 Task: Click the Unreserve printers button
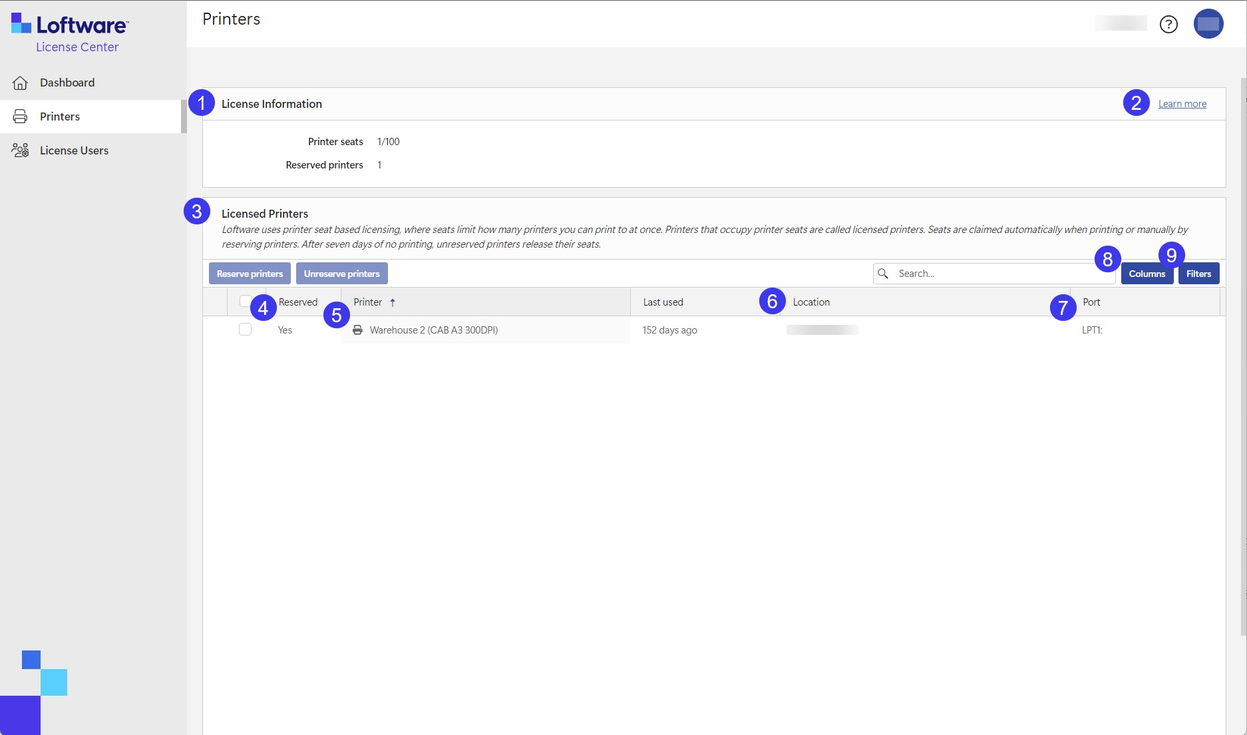pyautogui.click(x=341, y=274)
